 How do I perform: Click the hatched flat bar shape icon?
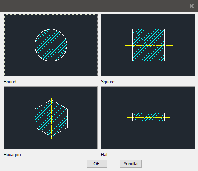tap(148, 117)
